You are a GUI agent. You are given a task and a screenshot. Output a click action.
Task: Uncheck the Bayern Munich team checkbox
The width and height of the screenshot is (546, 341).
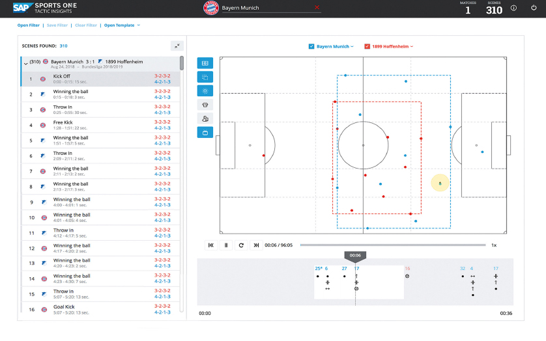point(311,46)
